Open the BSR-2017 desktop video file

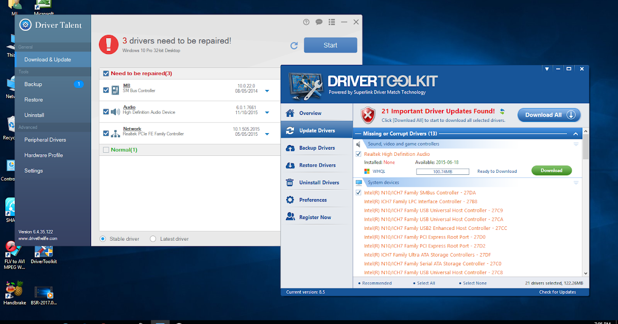pyautogui.click(x=44, y=296)
